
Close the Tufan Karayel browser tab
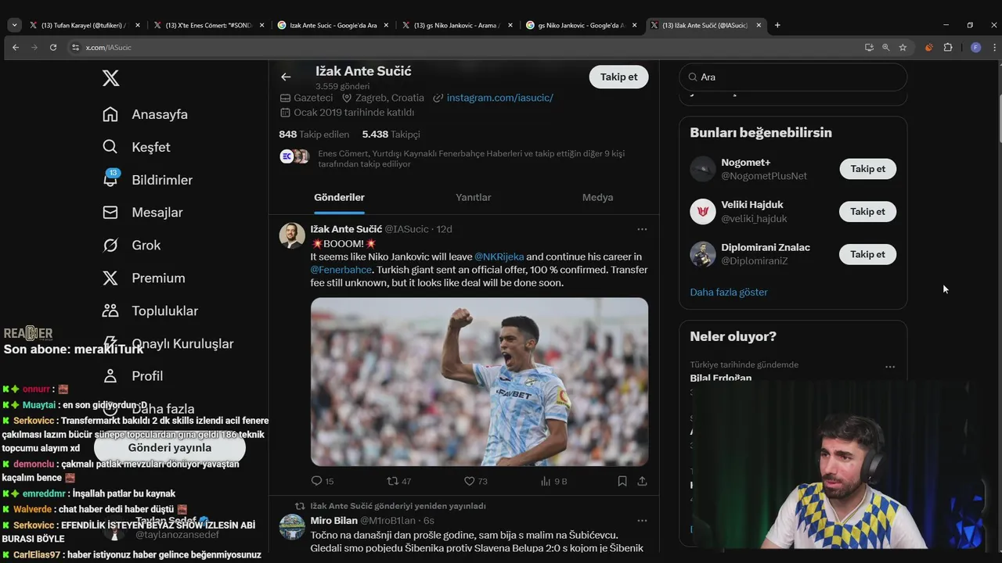coord(138,25)
